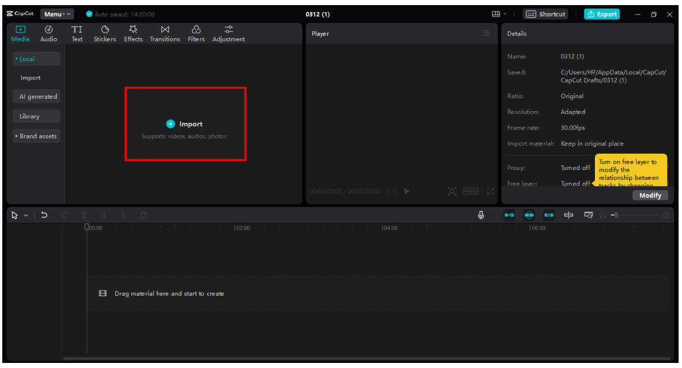Click the project title 0312 (1)

tap(317, 14)
